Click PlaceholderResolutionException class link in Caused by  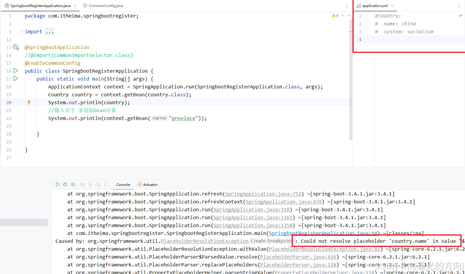point(205,241)
